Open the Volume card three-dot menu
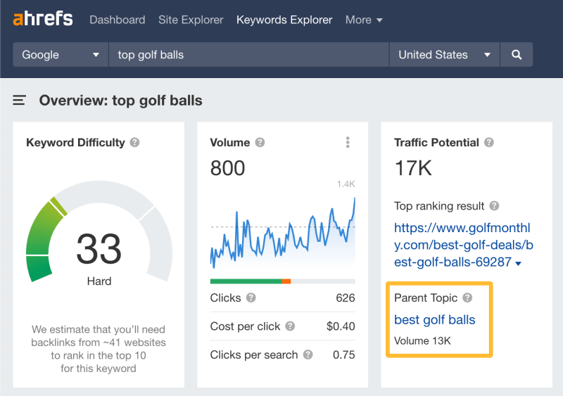Screen dimensions: 563x396 (x=348, y=143)
